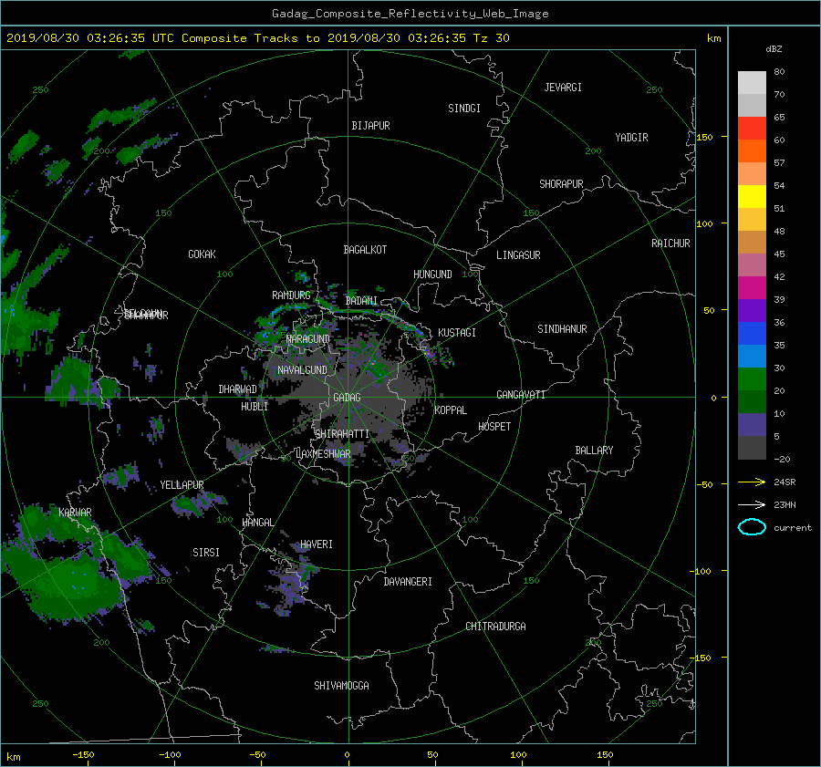
Task: Click the LAXMESHWAR city label
Action: click(x=323, y=453)
